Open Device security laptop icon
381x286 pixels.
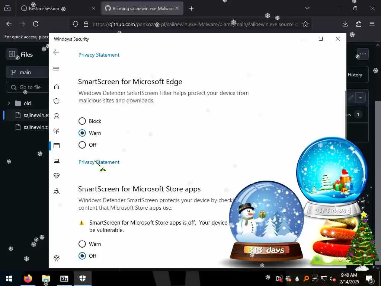(57, 161)
